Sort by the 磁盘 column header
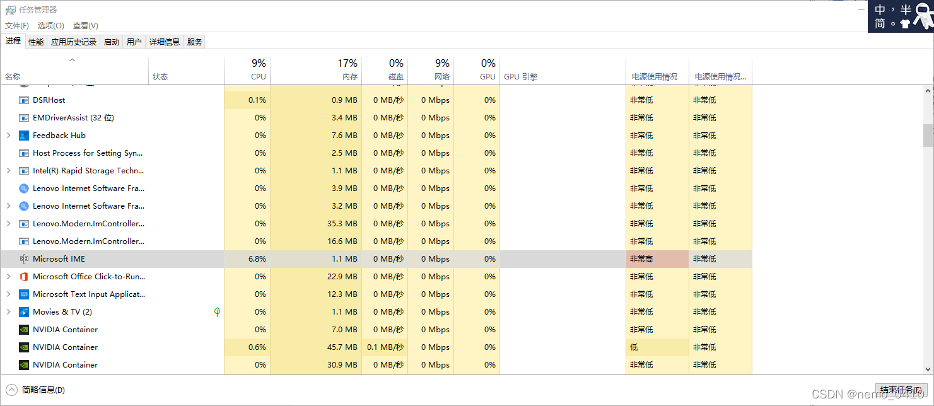 click(x=385, y=71)
